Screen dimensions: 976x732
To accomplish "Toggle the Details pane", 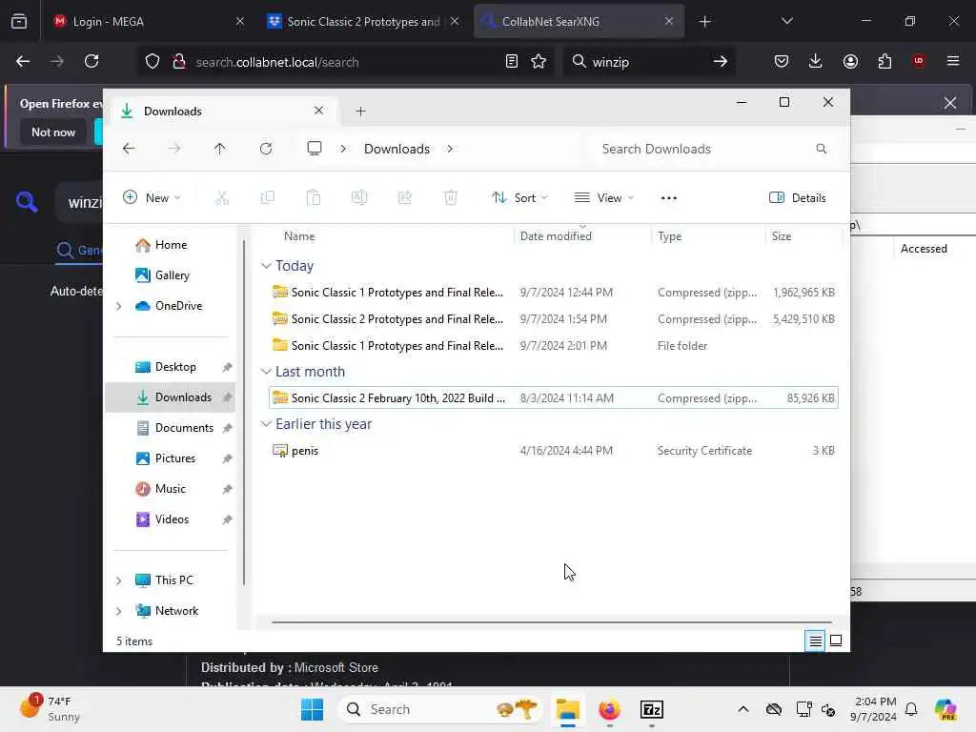I will 798,198.
